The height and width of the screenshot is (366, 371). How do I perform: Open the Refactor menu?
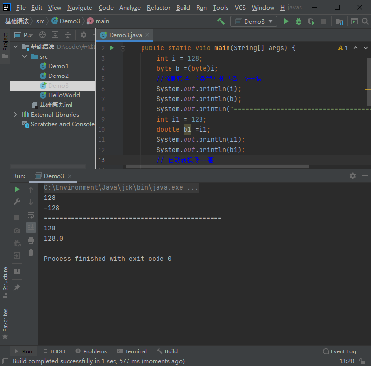(158, 7)
